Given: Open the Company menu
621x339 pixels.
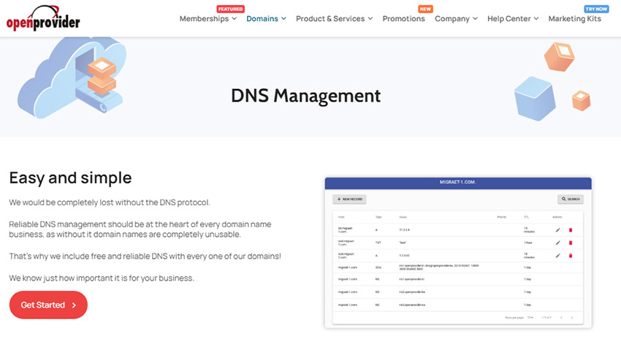Looking at the screenshot, I should click(x=456, y=18).
